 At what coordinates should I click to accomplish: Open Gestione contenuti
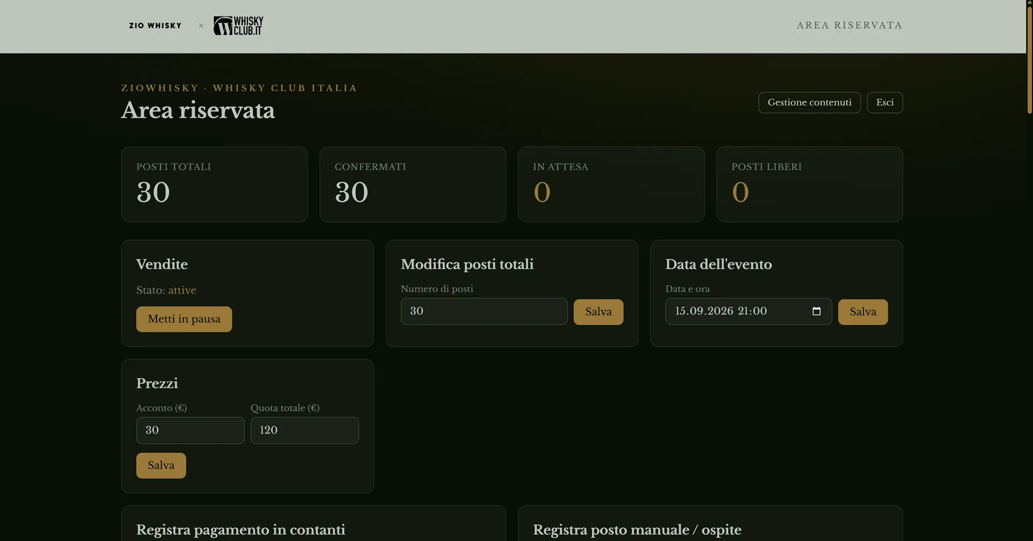(809, 103)
